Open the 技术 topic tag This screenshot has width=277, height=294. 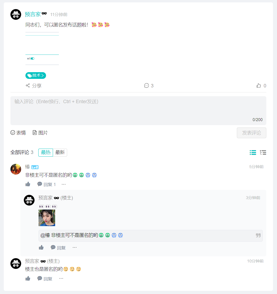(x=36, y=76)
